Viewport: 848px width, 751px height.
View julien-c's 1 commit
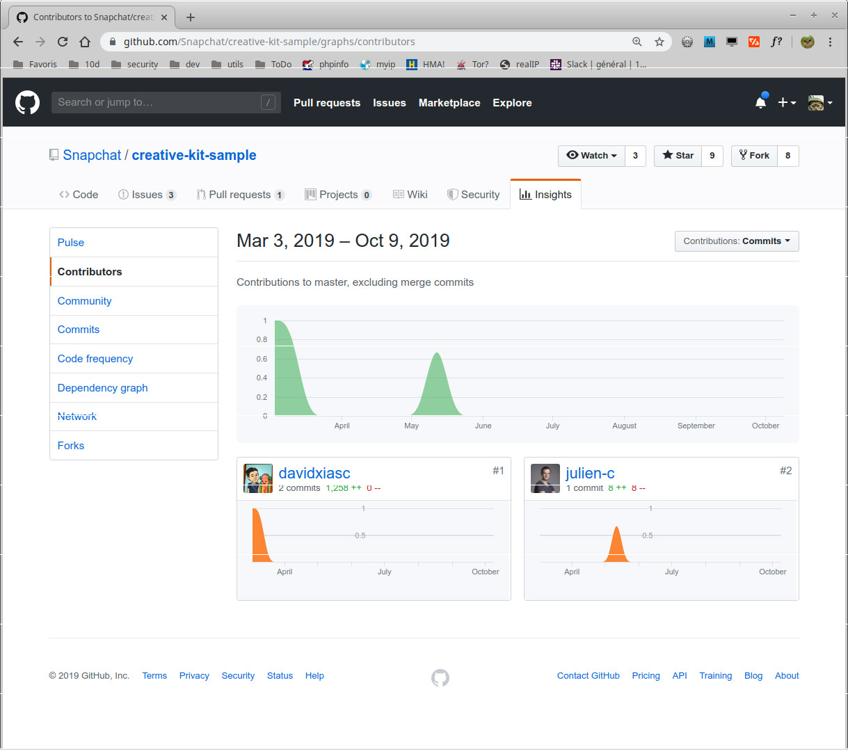[584, 488]
